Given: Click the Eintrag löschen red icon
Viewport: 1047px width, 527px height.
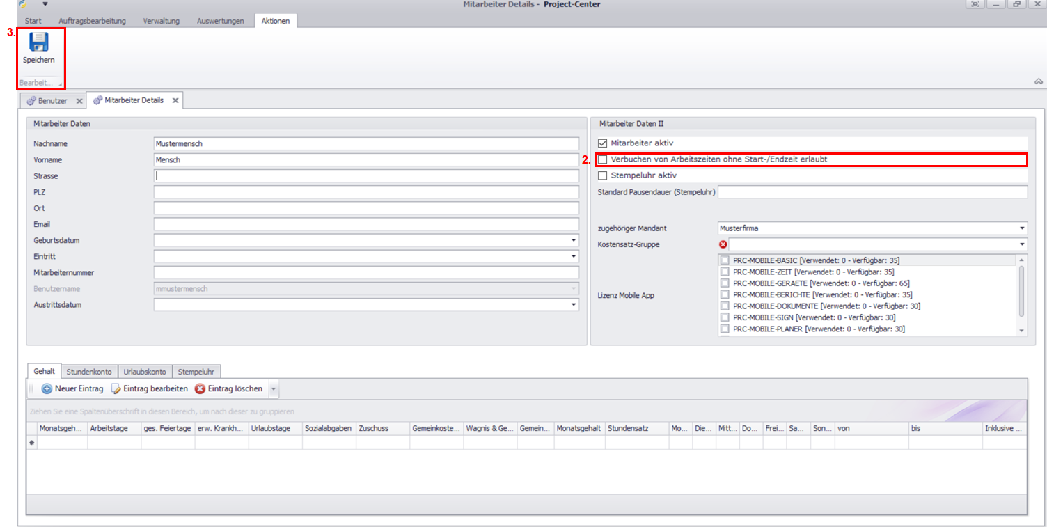Looking at the screenshot, I should (x=200, y=388).
